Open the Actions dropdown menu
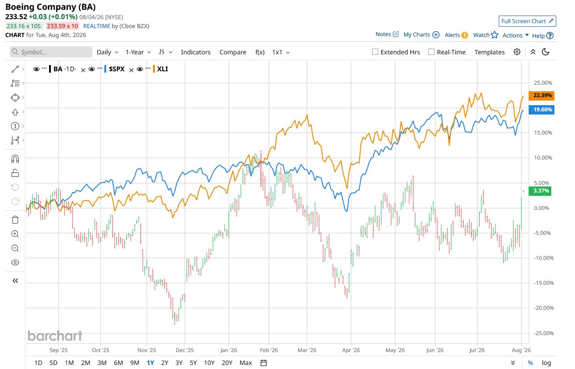 (x=516, y=35)
